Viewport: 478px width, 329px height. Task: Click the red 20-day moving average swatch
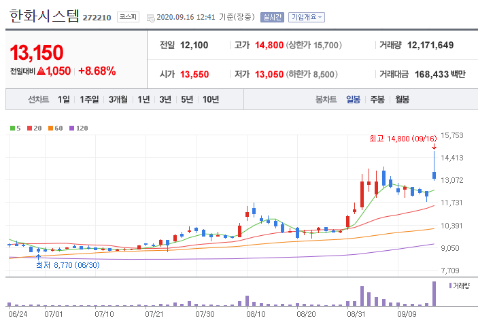(29, 128)
